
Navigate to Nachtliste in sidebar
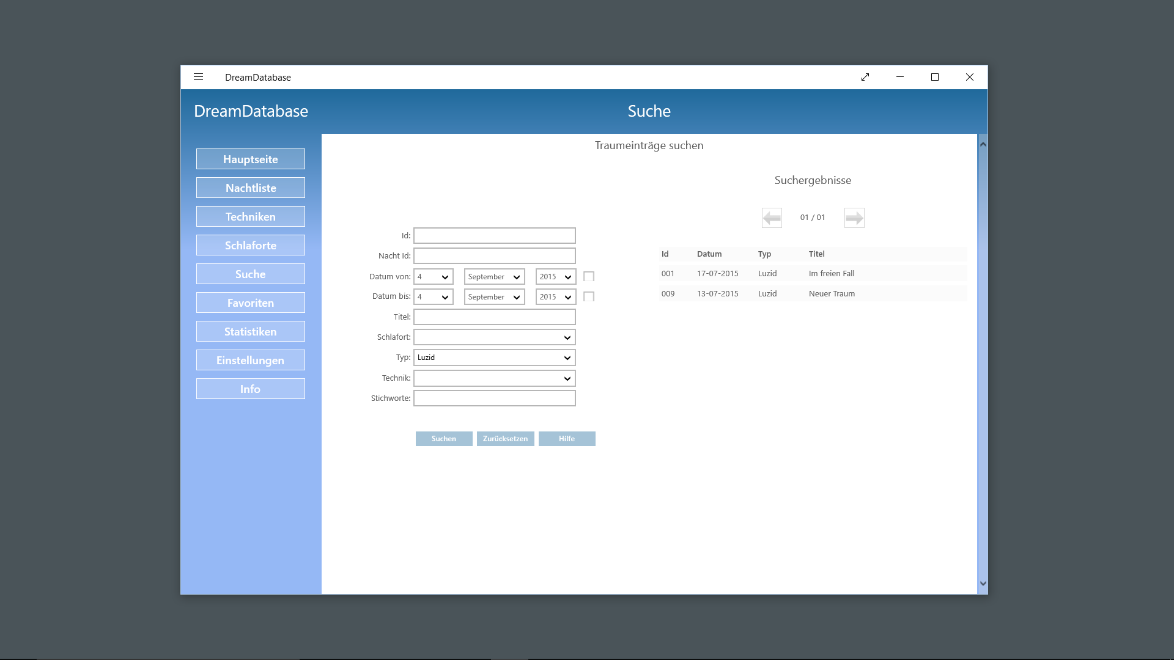[251, 188]
